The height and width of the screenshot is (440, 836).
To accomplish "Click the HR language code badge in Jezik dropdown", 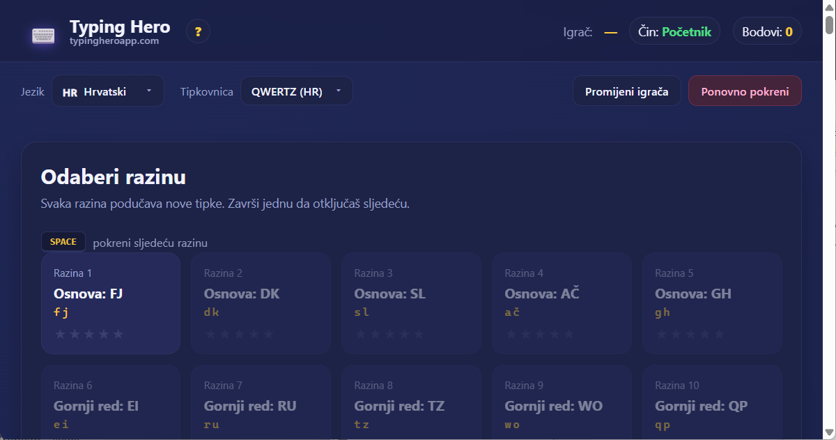I will [70, 92].
